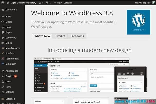Click the WordPress logo in admin bar
The height and width of the screenshot is (104, 156).
pyautogui.click(x=3, y=3)
